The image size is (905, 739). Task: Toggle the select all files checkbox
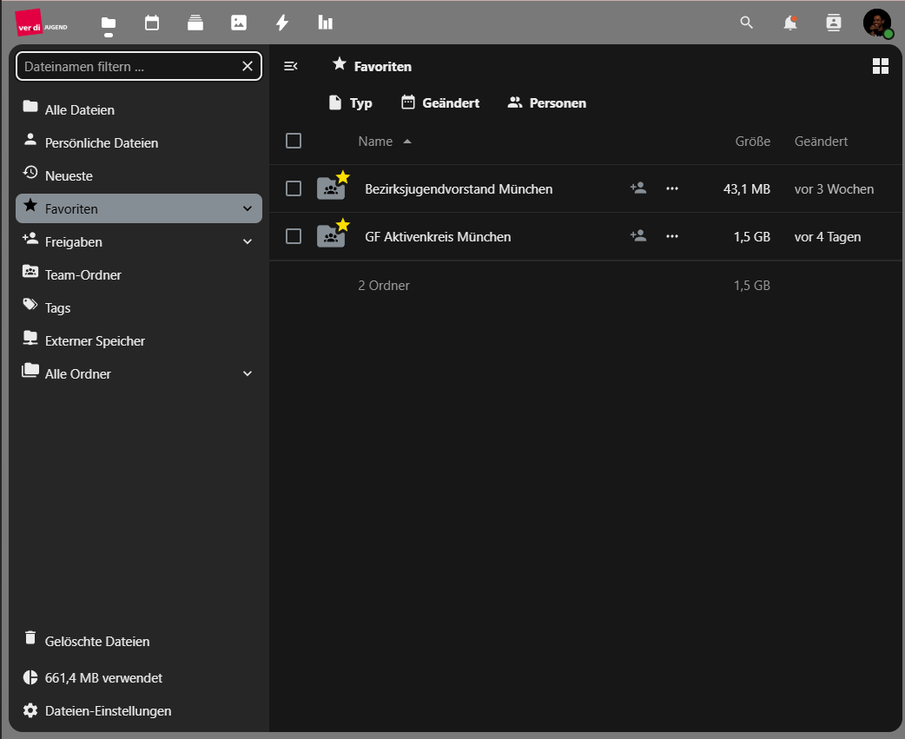tap(294, 141)
